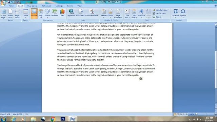Switch to the Mailings tab
The image size is (217, 122).
coord(59,6)
